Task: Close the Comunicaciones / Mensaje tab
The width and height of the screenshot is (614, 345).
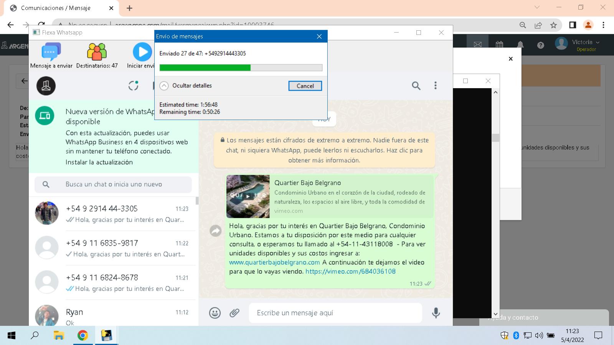Action: click(111, 8)
